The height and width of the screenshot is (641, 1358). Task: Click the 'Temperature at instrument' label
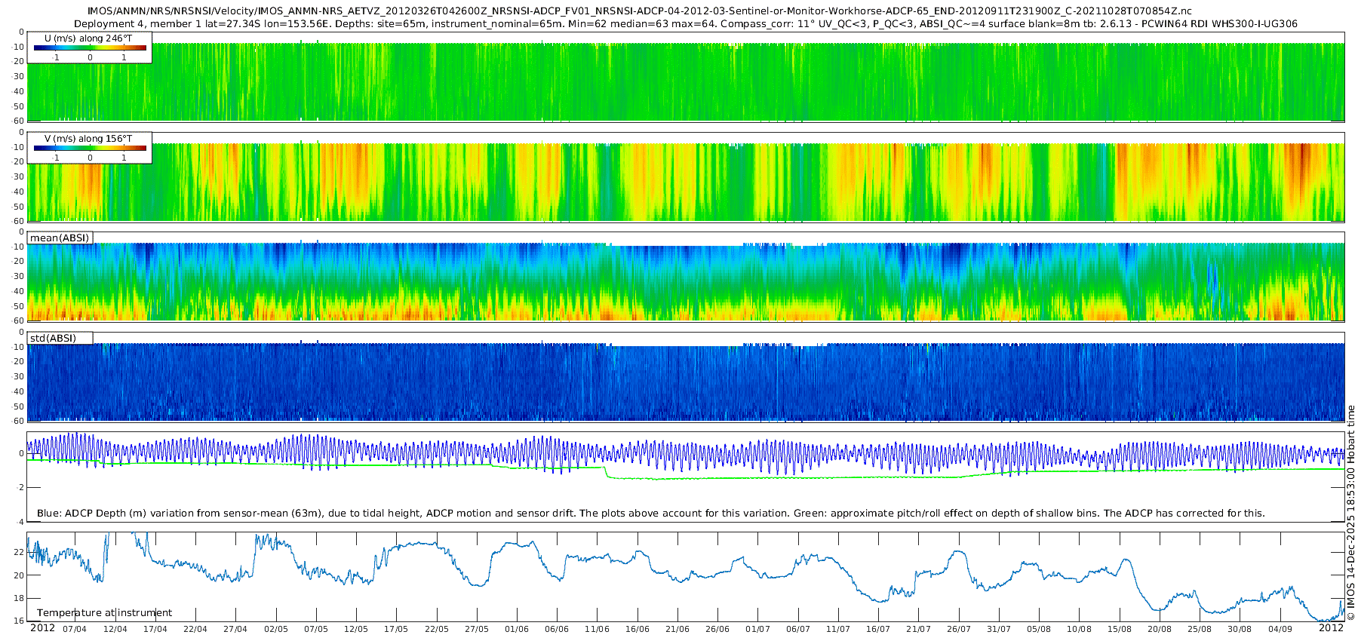[x=104, y=613]
